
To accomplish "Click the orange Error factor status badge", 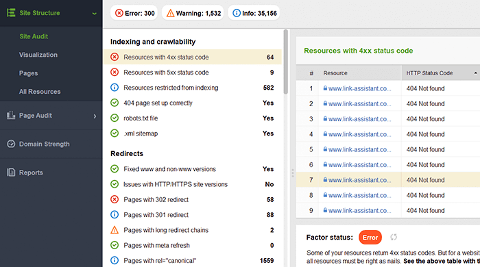I will tap(370, 238).
